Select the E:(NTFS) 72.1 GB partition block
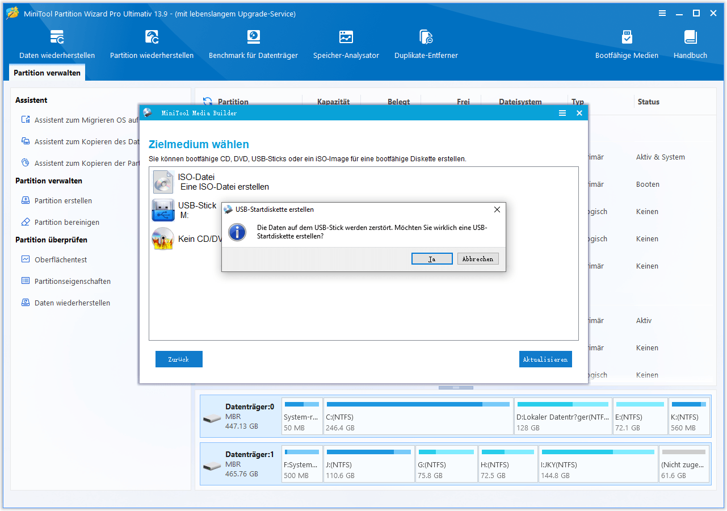 pos(640,416)
